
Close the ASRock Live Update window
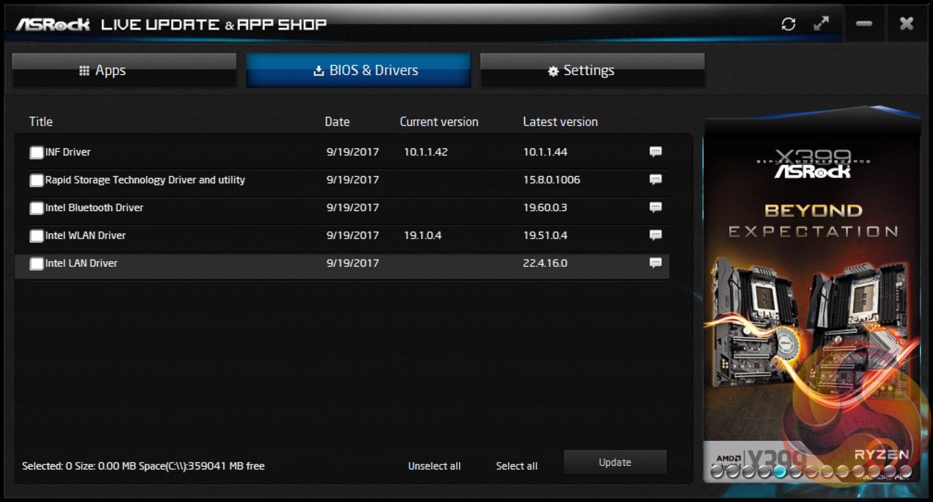[906, 23]
